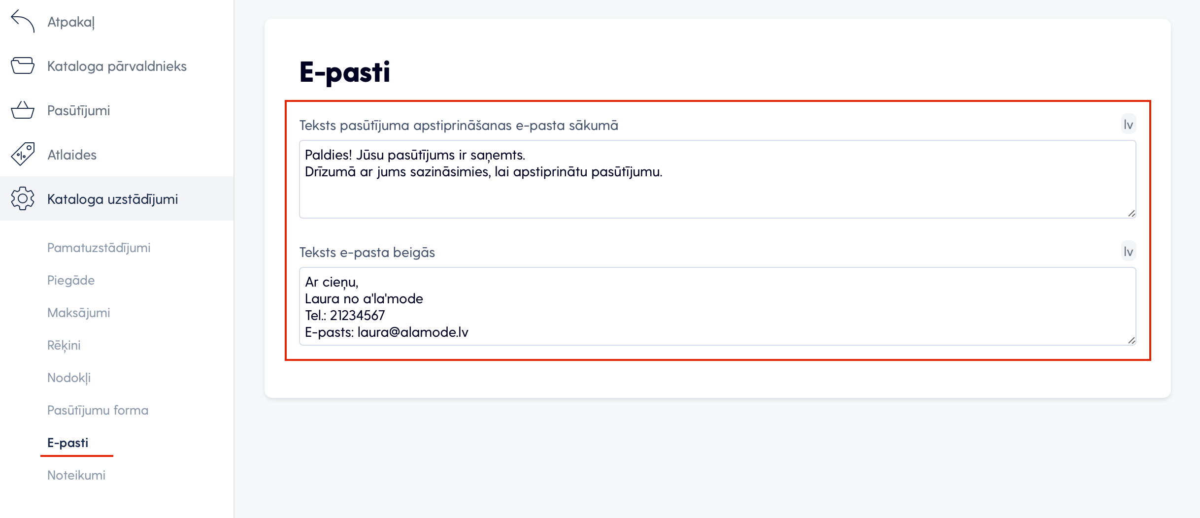Go to Pasūtījumu forma

98,410
